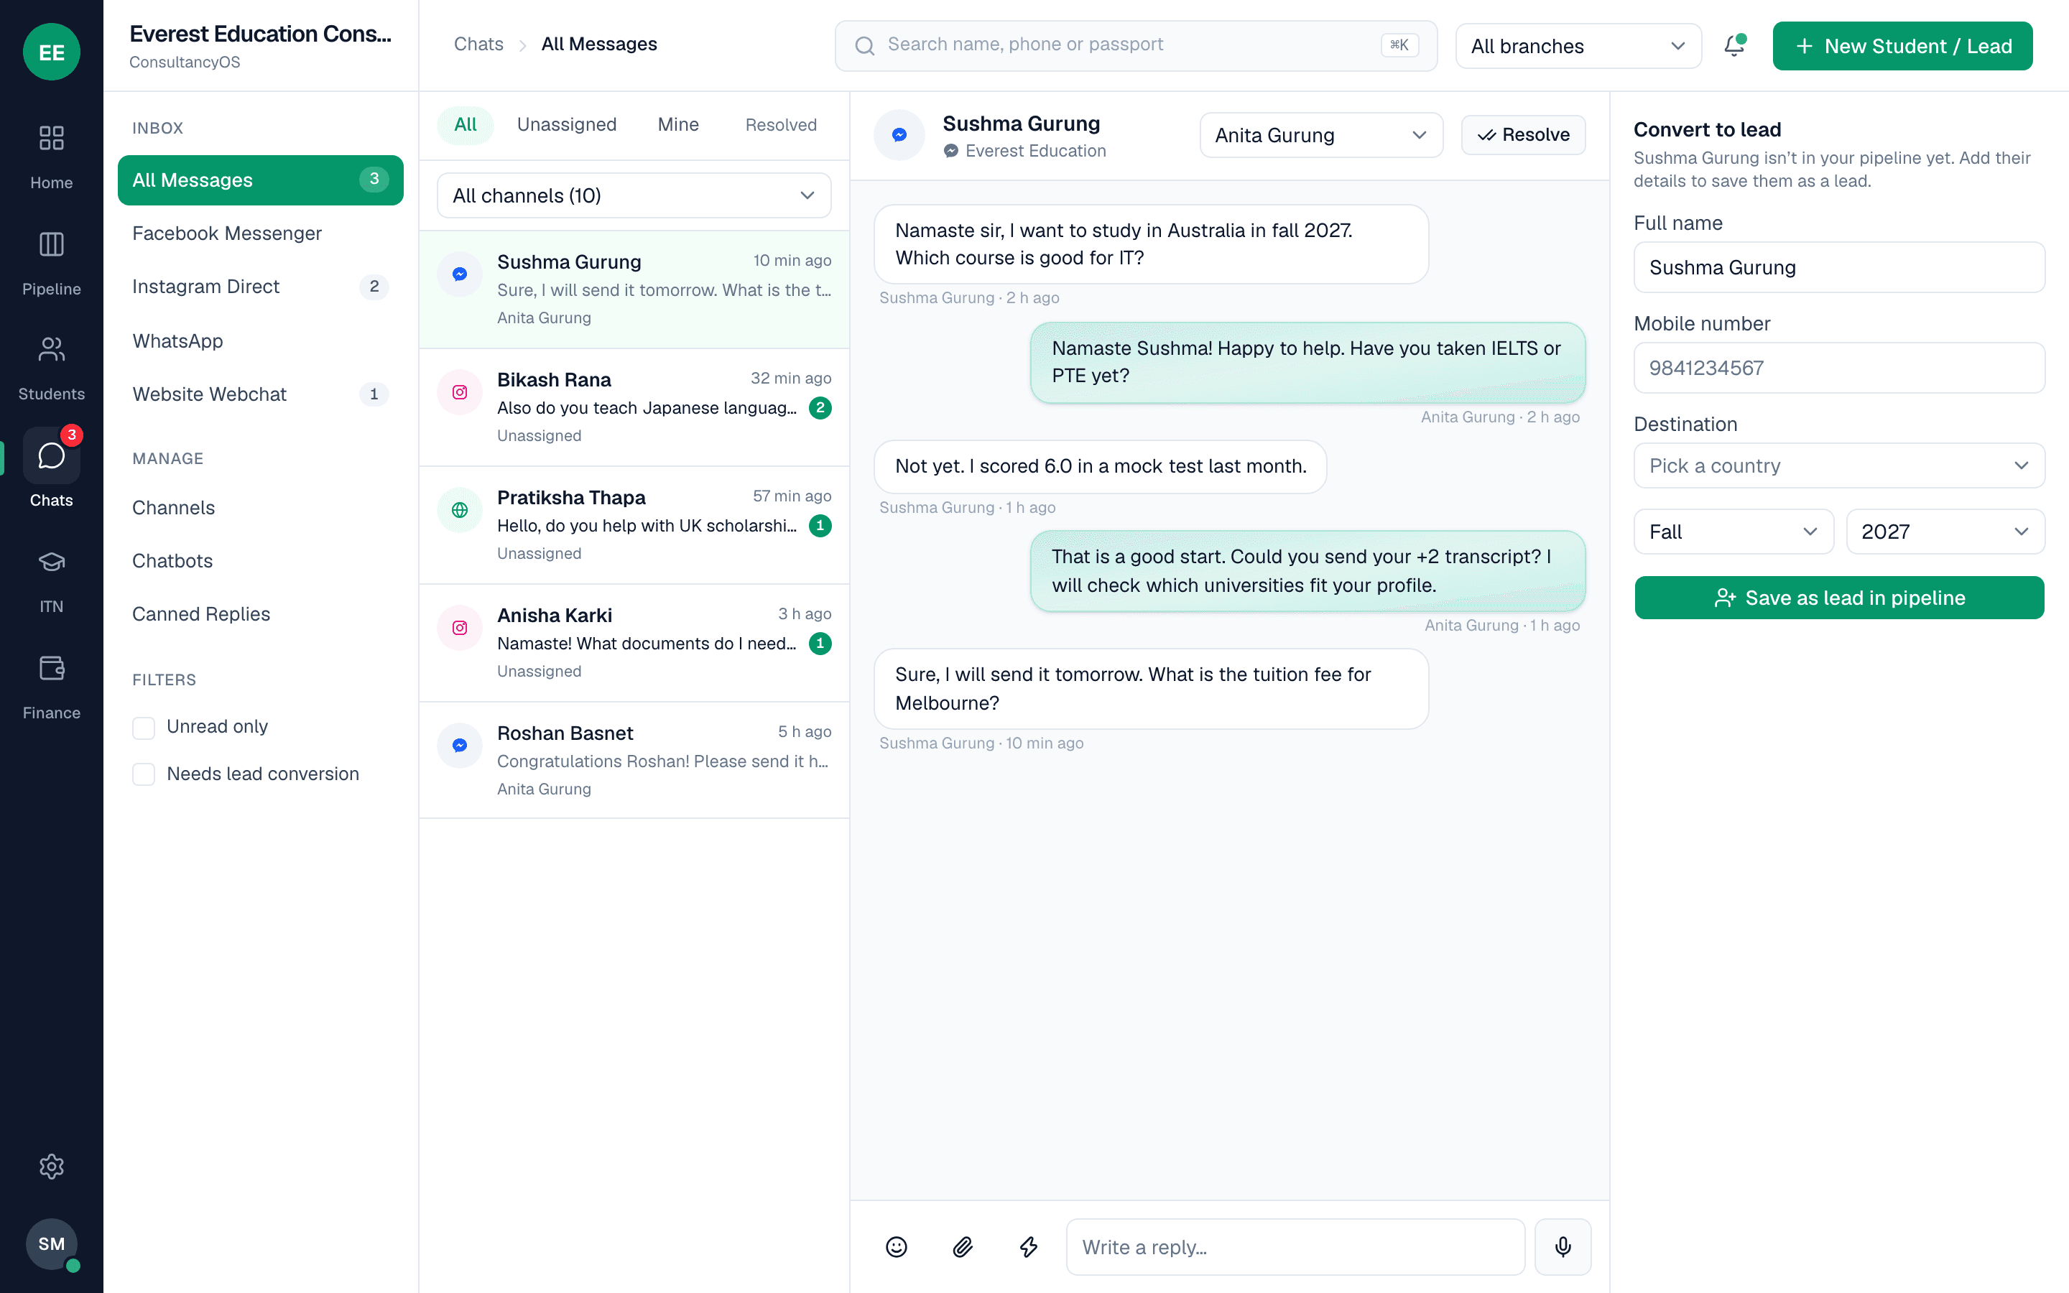Image resolution: width=2069 pixels, height=1293 pixels.
Task: Click SM user avatar
Action: point(51,1243)
